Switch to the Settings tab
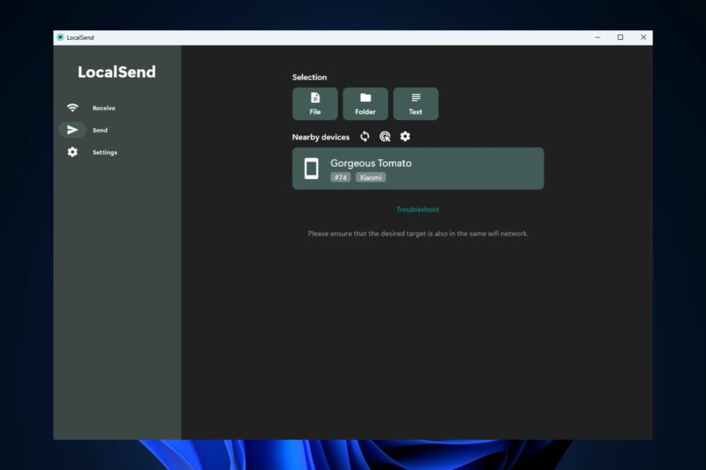706x470 pixels. (x=106, y=152)
